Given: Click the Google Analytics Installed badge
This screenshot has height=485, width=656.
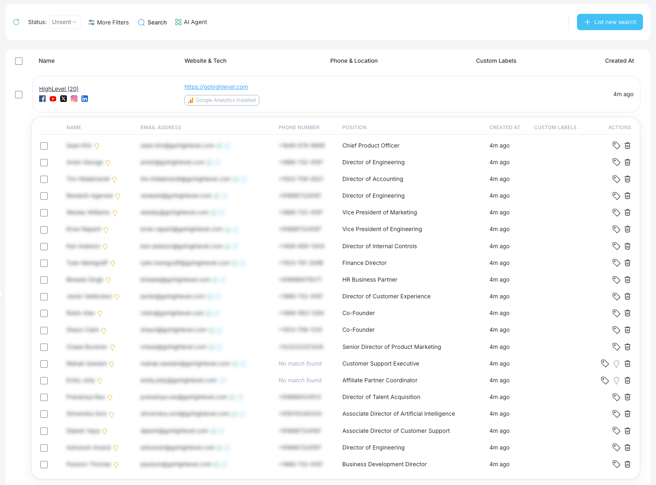Looking at the screenshot, I should (x=222, y=100).
